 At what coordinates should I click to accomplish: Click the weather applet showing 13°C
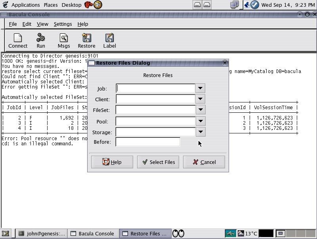[247, 233]
